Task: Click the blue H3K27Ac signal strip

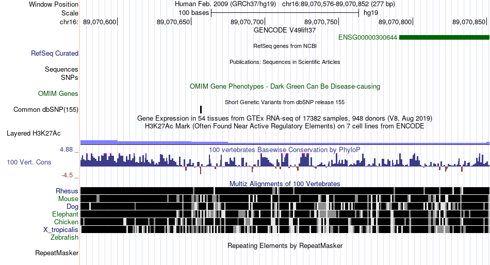Action: click(x=285, y=142)
